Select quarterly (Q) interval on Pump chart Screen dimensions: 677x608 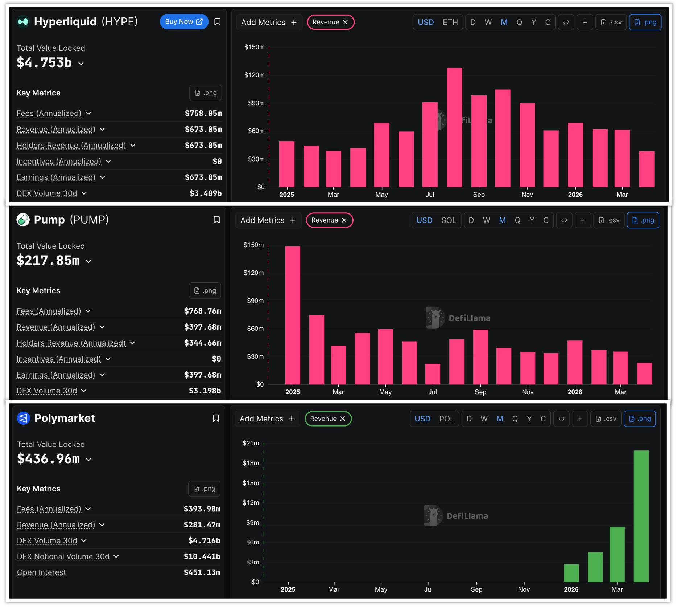517,220
